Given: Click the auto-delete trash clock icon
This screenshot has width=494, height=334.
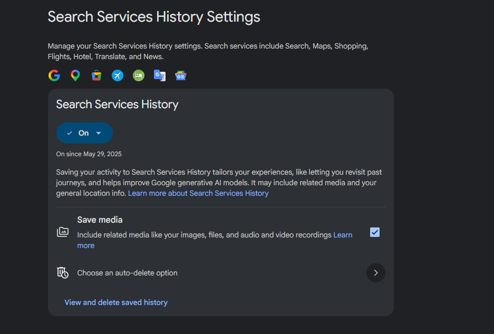Looking at the screenshot, I should [63, 273].
